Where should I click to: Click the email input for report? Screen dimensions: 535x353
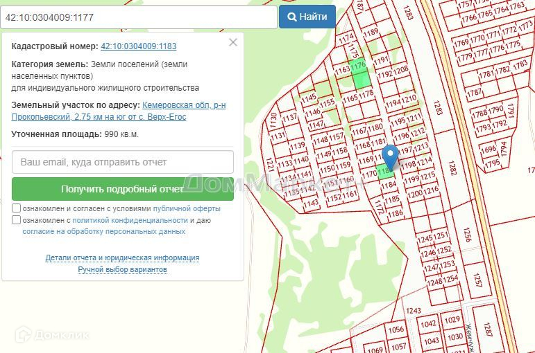[x=123, y=162]
